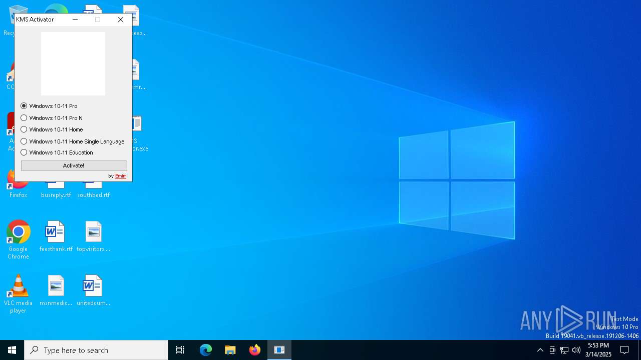
Task: Select Windows 10-11 Pro radio option
Action: point(49,106)
